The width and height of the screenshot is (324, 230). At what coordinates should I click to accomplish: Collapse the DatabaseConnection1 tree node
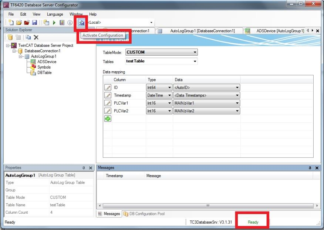pos(14,51)
